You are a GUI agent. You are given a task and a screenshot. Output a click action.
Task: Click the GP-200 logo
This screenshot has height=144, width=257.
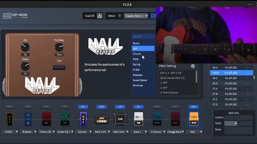coord(15,16)
